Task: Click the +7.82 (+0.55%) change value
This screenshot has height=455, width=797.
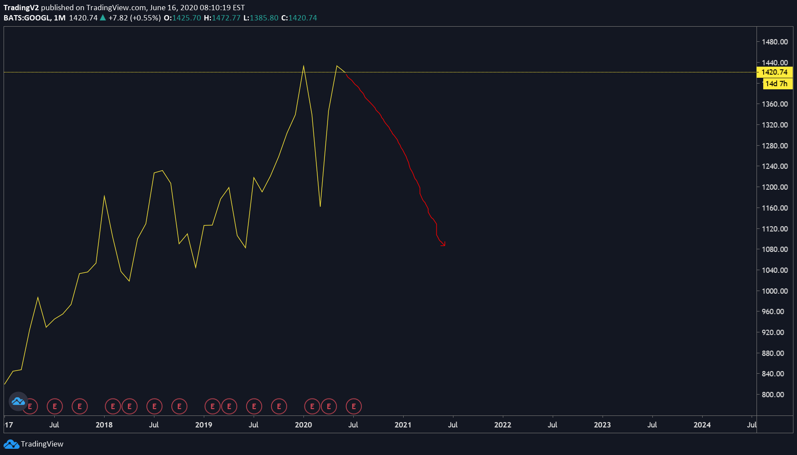Action: pyautogui.click(x=134, y=18)
